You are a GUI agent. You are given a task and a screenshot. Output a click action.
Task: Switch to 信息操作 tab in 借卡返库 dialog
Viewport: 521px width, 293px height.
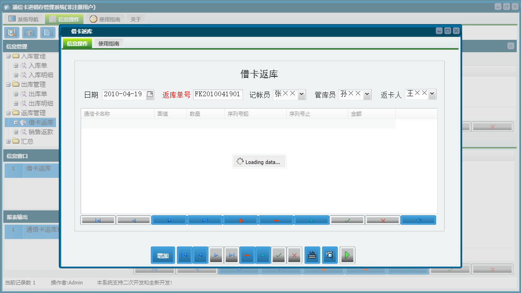point(77,44)
